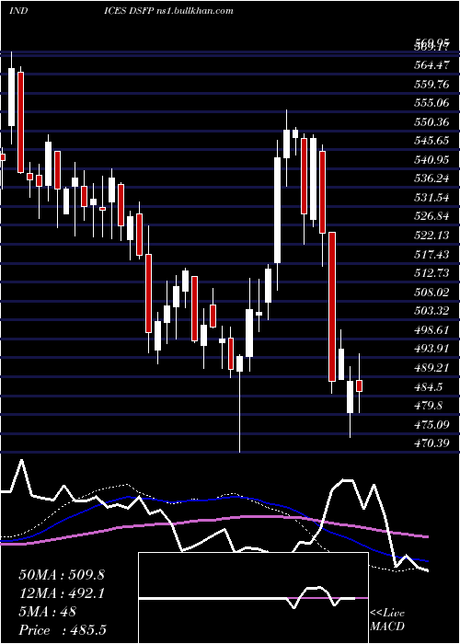Screen dimensions: 460x644
Task: Click the 479.8 price value
Action: [x=429, y=406]
